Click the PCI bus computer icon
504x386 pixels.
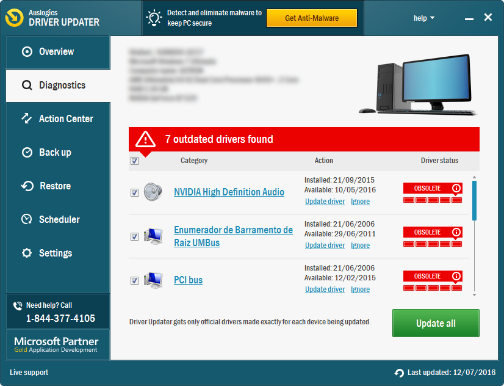point(153,280)
